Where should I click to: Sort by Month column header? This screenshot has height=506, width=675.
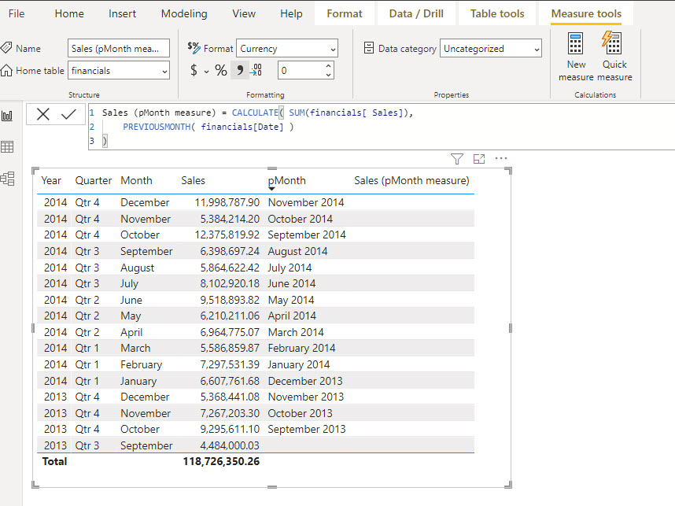pos(136,180)
